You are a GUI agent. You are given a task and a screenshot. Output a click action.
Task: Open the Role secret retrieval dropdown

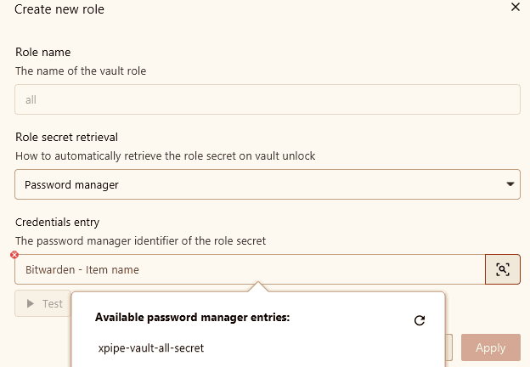click(268, 184)
